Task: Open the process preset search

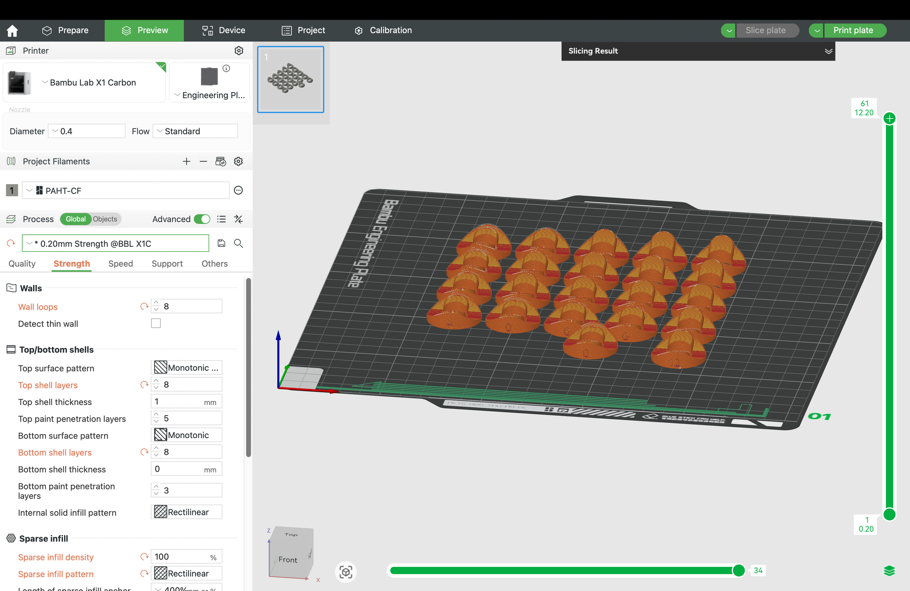Action: click(238, 243)
